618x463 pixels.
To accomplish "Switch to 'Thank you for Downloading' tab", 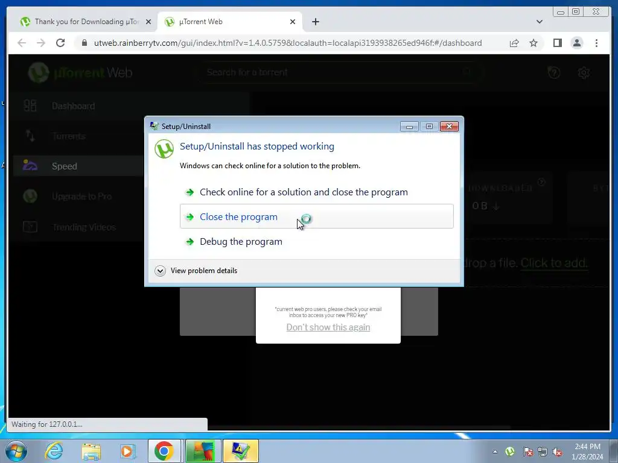I will (86, 22).
